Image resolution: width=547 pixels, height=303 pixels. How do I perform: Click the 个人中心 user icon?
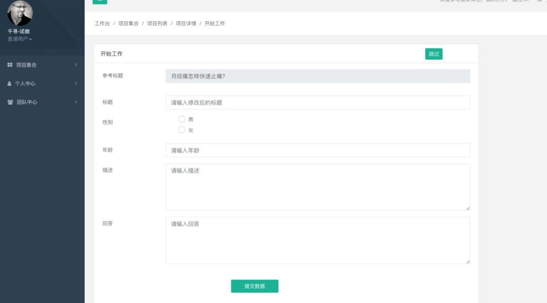(x=10, y=83)
